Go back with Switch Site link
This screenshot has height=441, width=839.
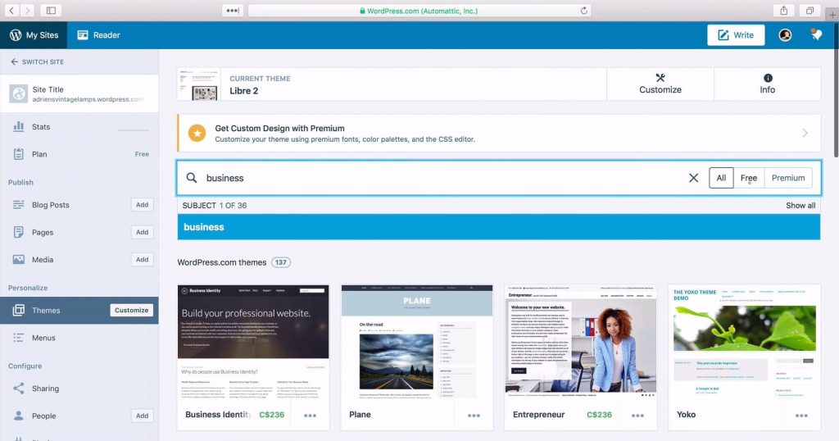38,62
